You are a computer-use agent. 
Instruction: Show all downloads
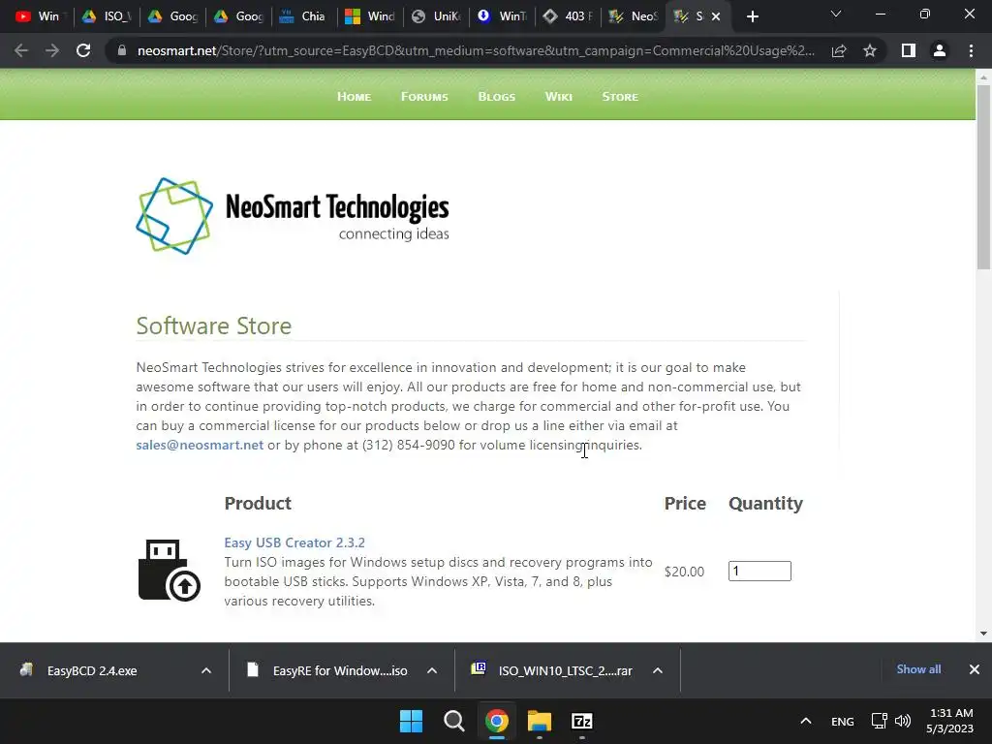point(918,669)
